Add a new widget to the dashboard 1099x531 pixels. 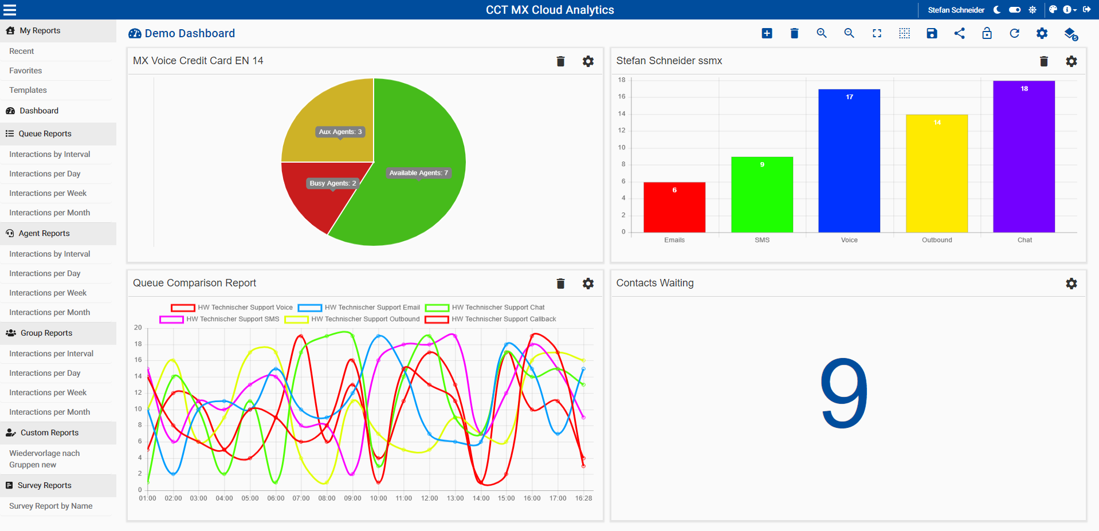tap(767, 33)
